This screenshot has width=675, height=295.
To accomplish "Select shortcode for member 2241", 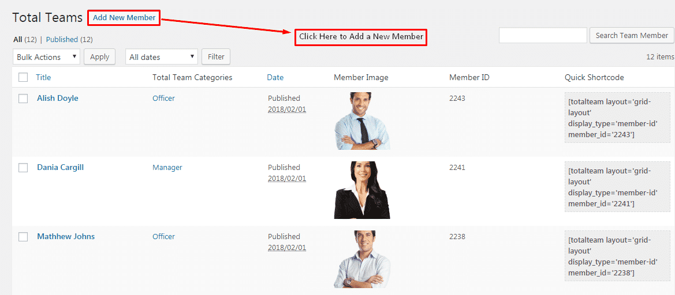I will tap(618, 187).
